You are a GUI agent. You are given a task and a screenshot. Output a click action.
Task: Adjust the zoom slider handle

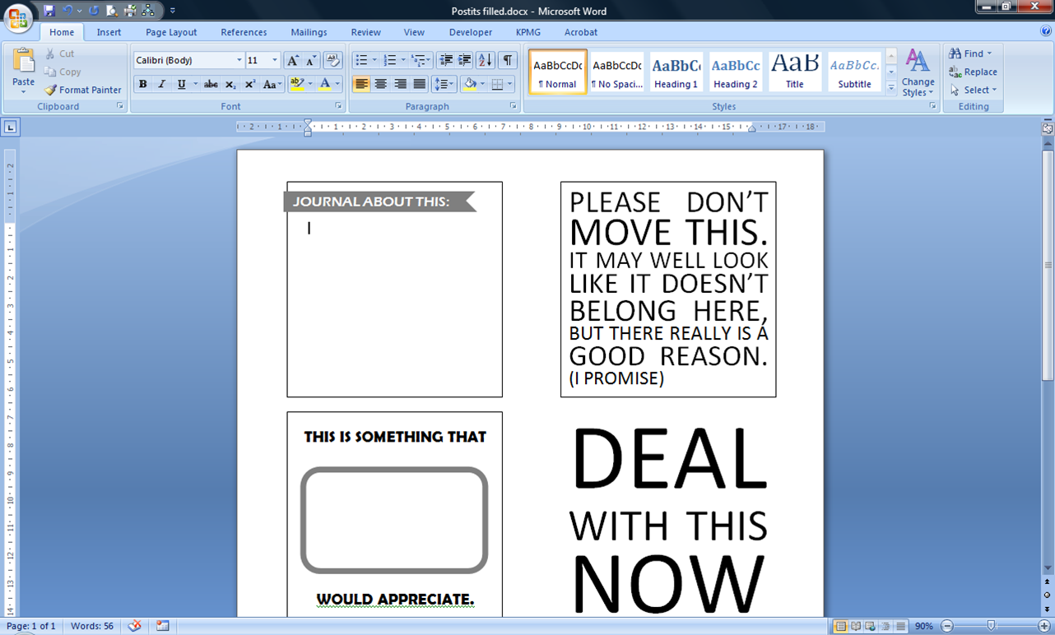[x=992, y=626]
